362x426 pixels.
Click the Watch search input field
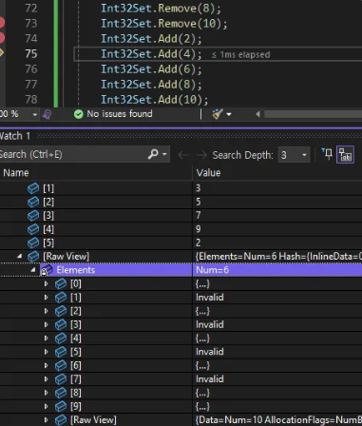[72, 155]
